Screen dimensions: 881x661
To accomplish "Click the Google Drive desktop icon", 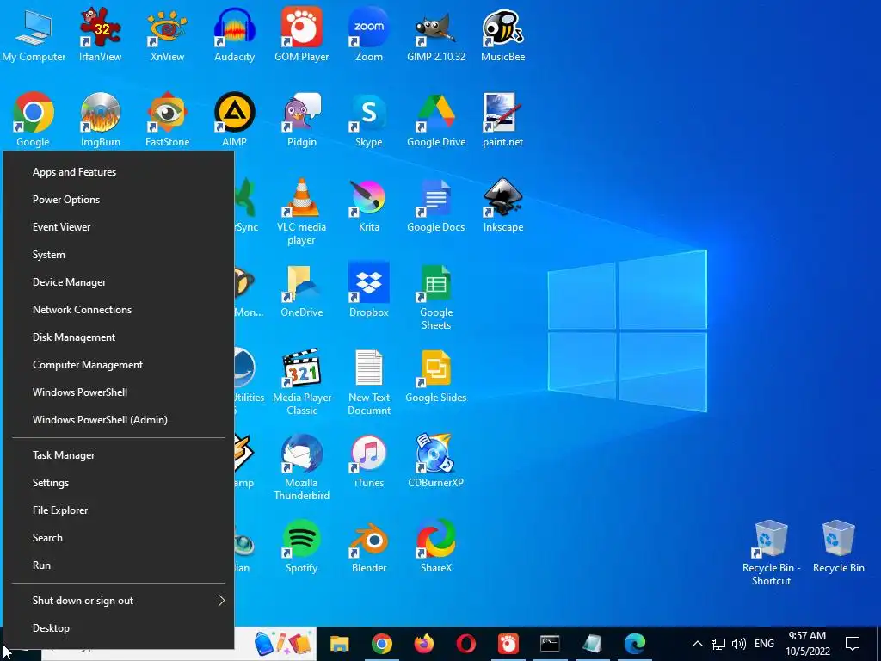I will (436, 119).
